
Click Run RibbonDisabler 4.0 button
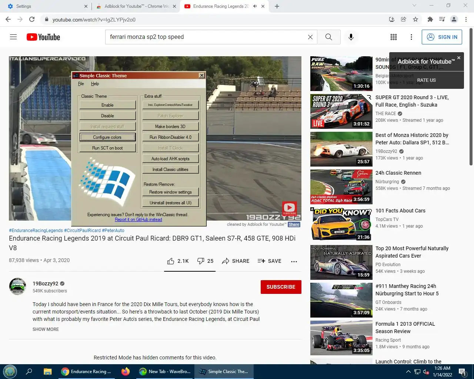click(170, 137)
